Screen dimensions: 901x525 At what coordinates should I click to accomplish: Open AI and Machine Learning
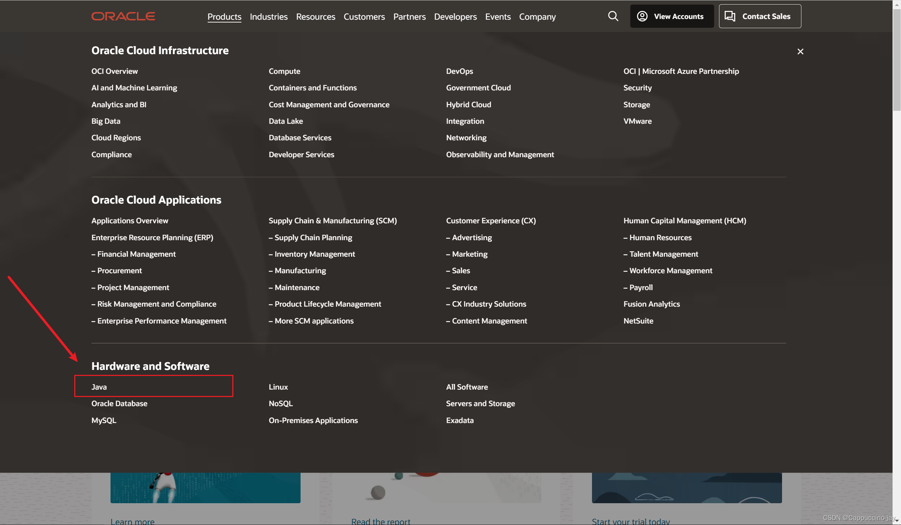134,88
